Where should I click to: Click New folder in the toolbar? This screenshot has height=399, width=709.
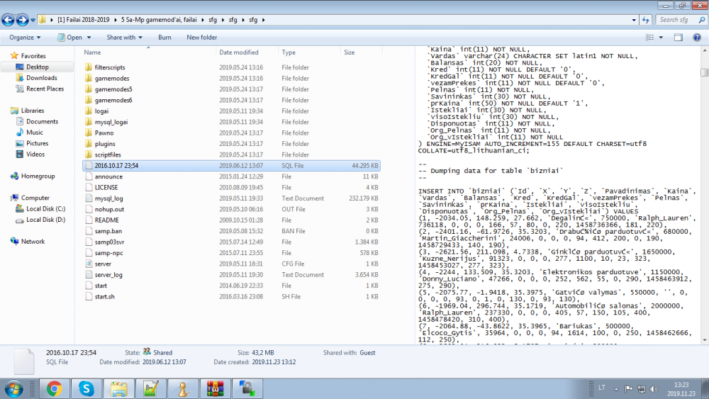201,38
